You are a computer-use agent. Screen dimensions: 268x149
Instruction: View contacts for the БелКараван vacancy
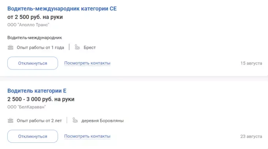(87, 136)
